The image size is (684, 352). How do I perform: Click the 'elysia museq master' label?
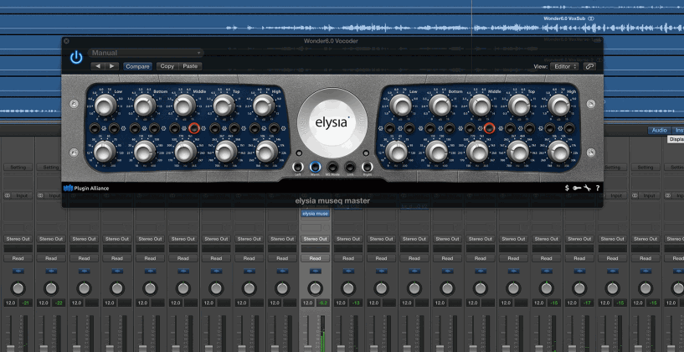[332, 201]
